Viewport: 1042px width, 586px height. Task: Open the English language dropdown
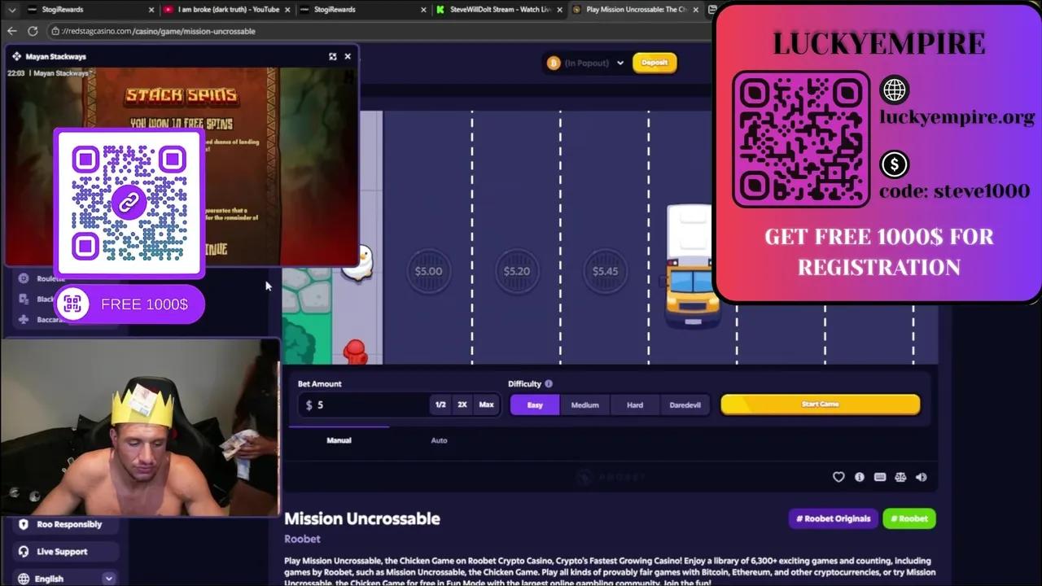click(x=65, y=579)
